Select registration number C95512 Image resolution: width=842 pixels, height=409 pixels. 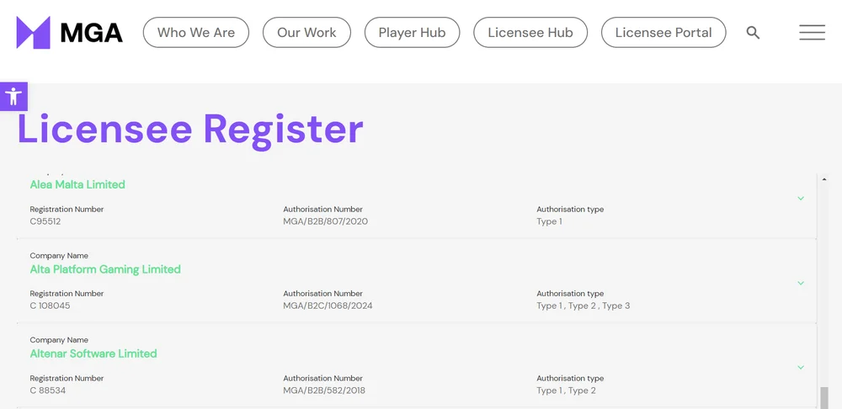[45, 221]
